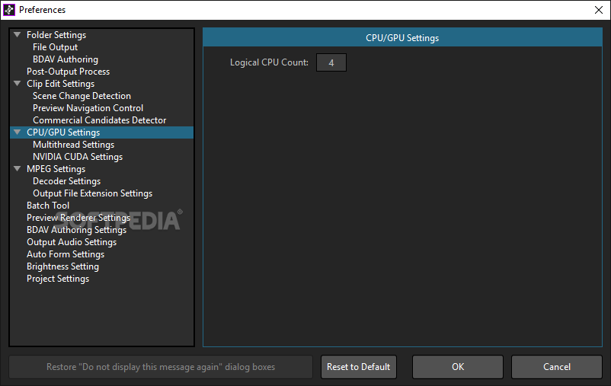Select Clip Edit Settings
611x386 pixels.
(60, 84)
